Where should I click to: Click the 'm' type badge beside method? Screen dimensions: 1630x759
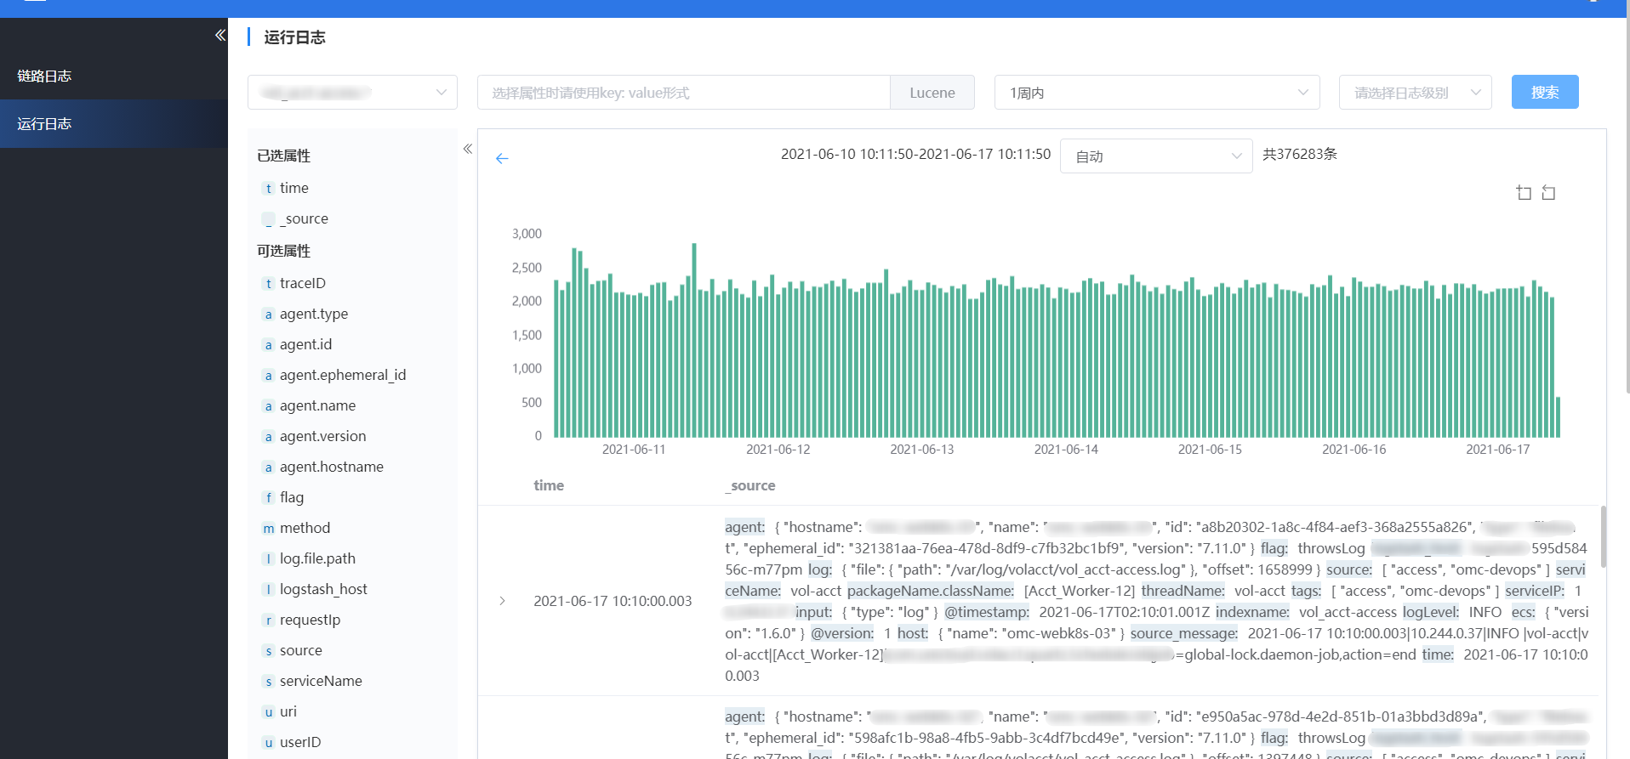269,529
